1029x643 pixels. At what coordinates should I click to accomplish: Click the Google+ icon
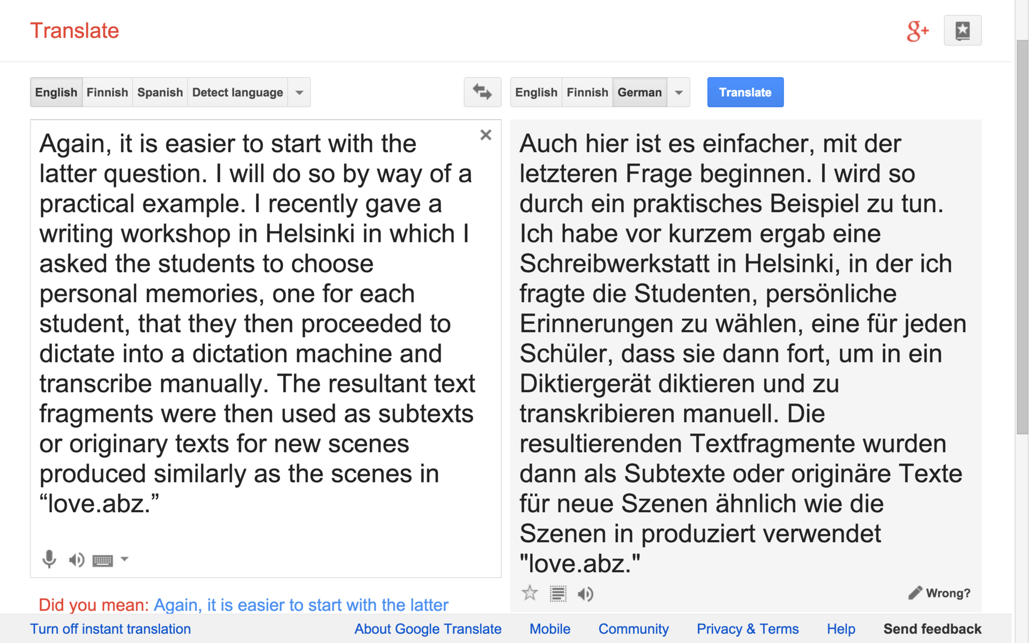tap(917, 31)
